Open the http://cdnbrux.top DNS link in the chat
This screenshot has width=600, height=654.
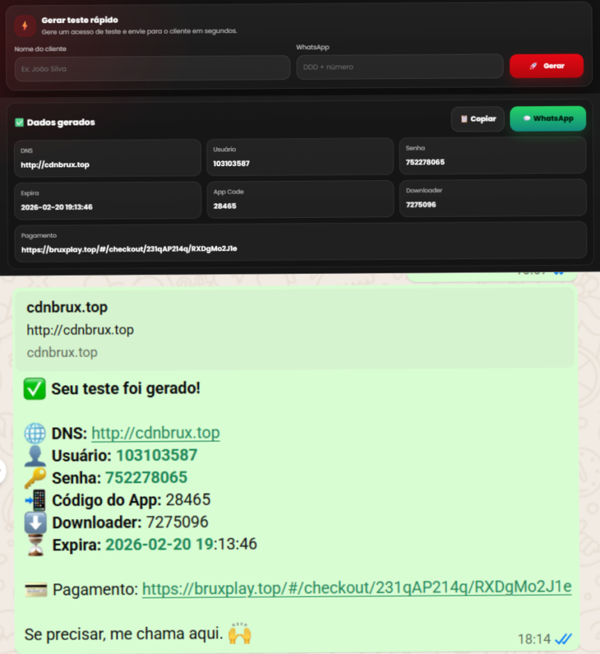tap(156, 433)
